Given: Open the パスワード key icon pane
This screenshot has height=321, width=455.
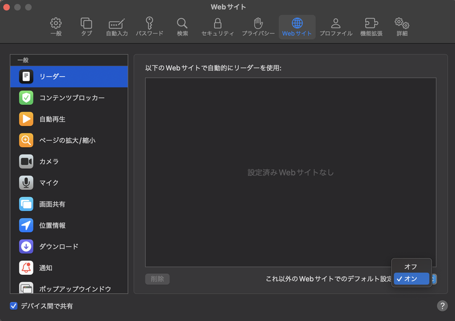Looking at the screenshot, I should click(x=149, y=27).
